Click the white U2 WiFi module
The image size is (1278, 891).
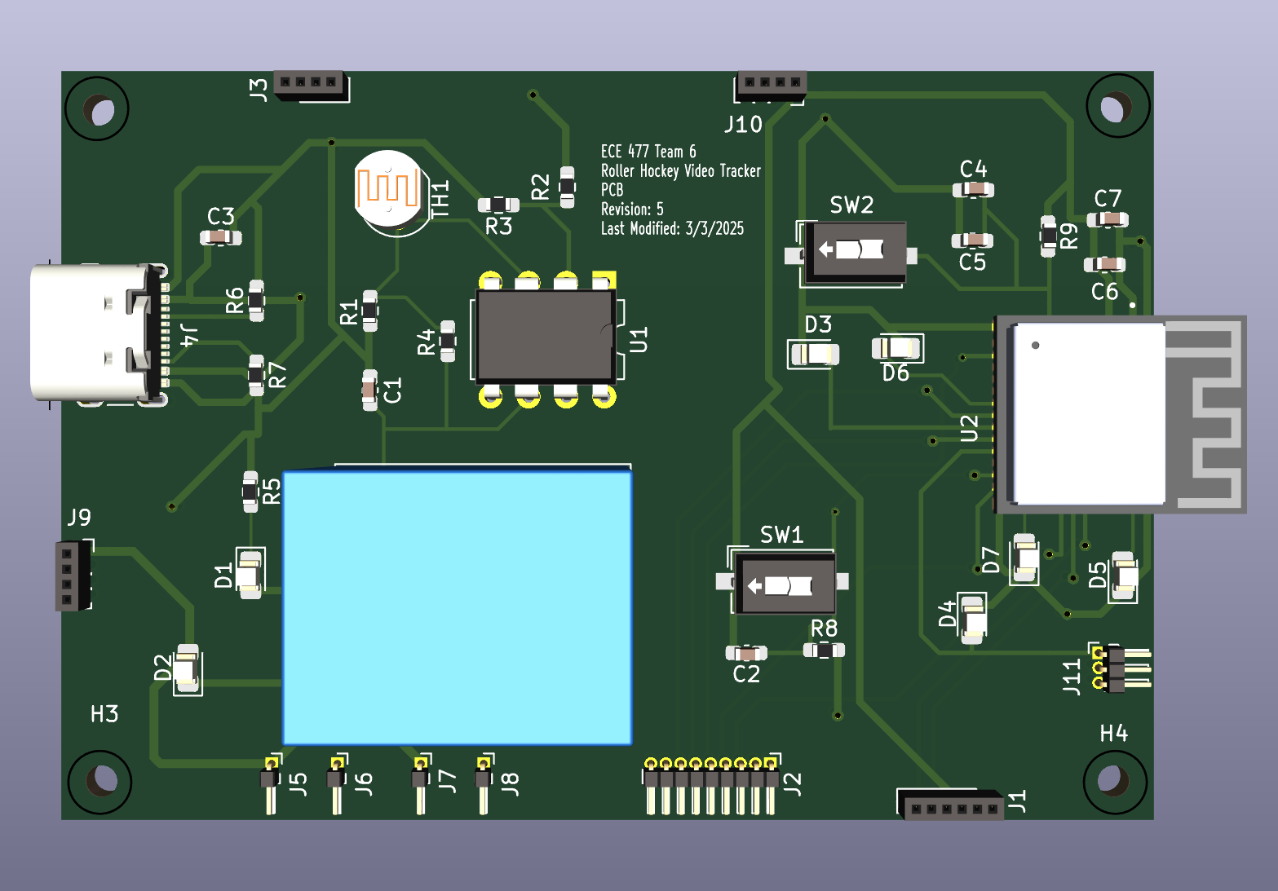[1089, 413]
